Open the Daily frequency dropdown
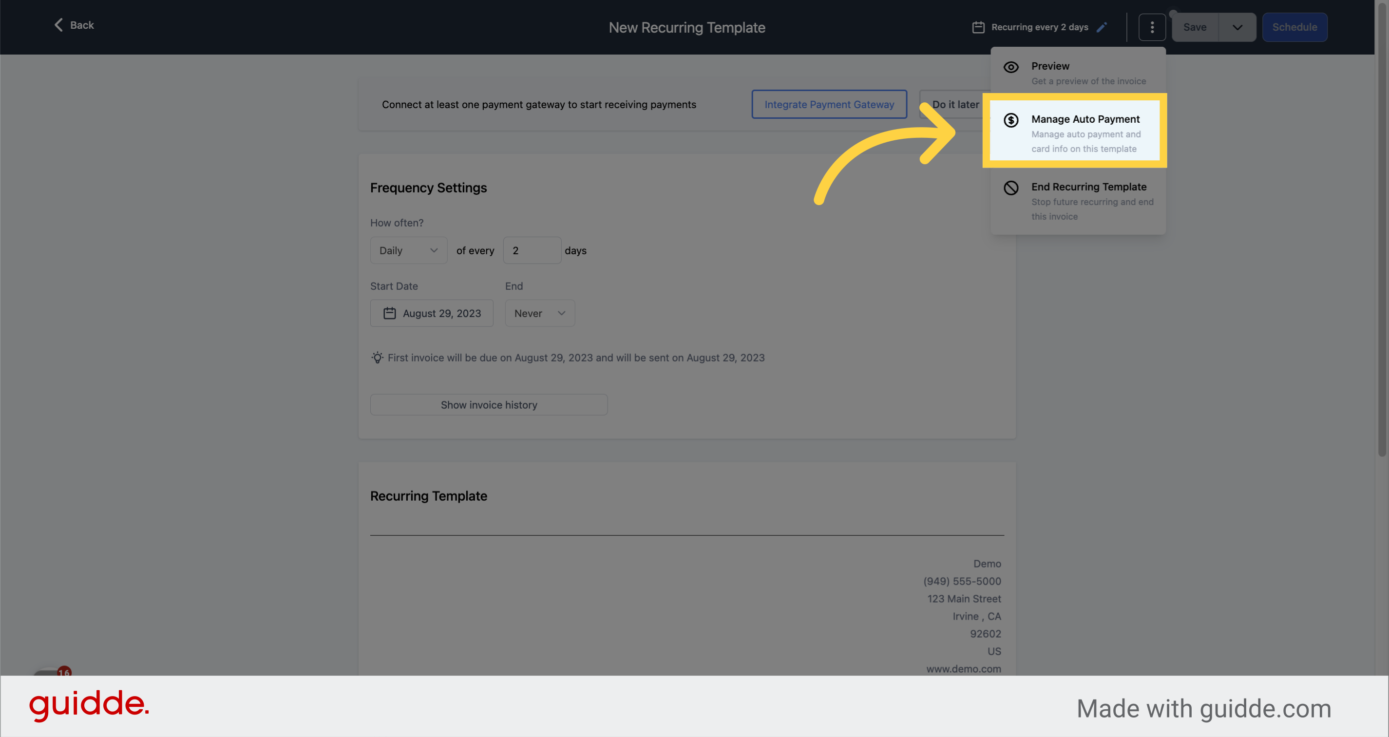 pos(409,250)
